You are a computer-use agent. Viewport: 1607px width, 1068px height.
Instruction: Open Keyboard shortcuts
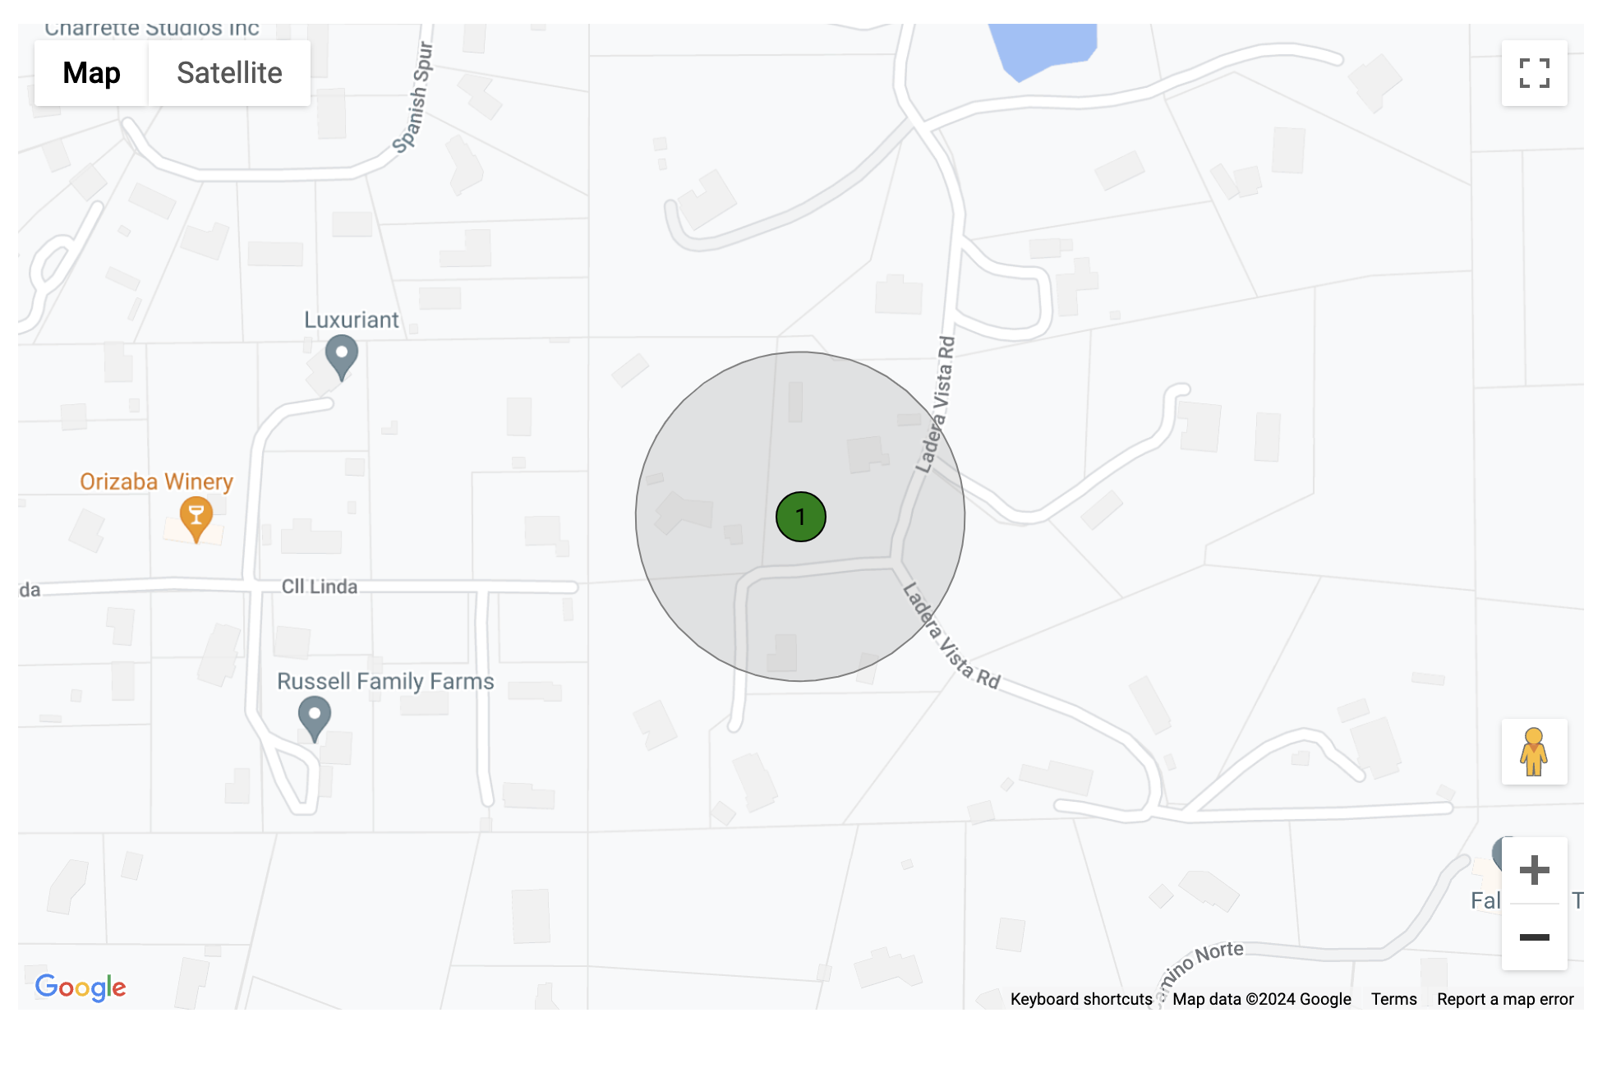pos(1080,999)
